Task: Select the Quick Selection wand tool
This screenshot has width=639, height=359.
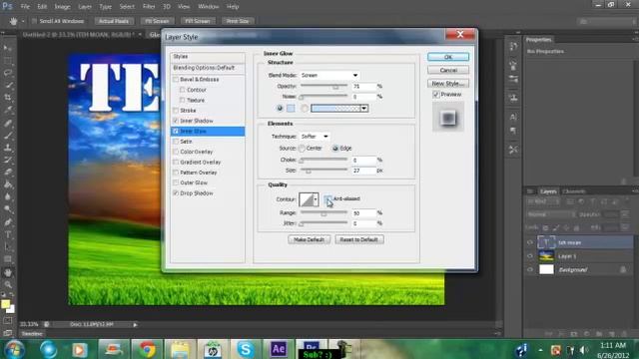Action: point(8,85)
